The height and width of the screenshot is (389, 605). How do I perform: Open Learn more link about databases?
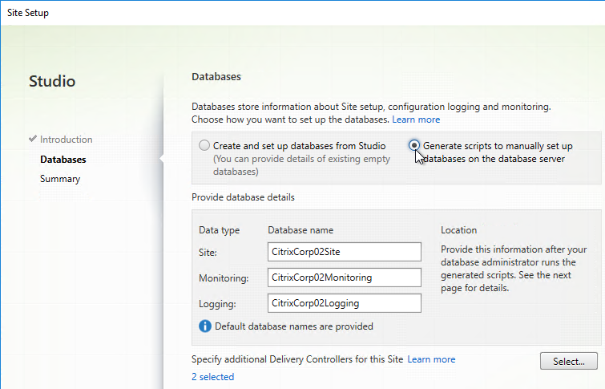point(416,120)
